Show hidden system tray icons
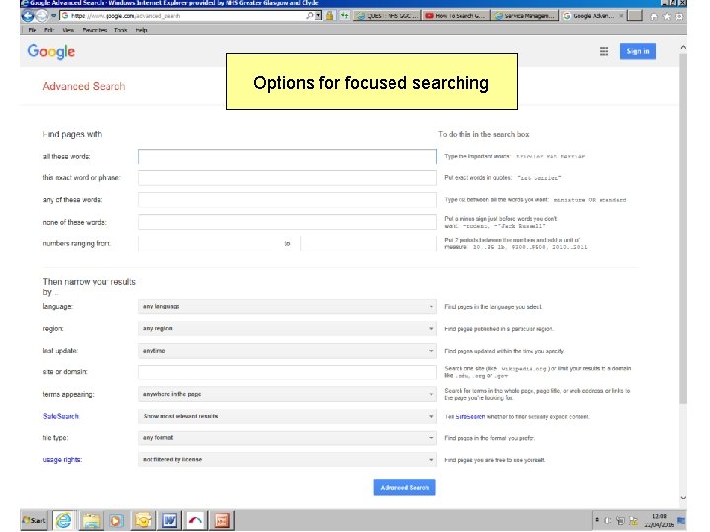 pyautogui.click(x=597, y=520)
